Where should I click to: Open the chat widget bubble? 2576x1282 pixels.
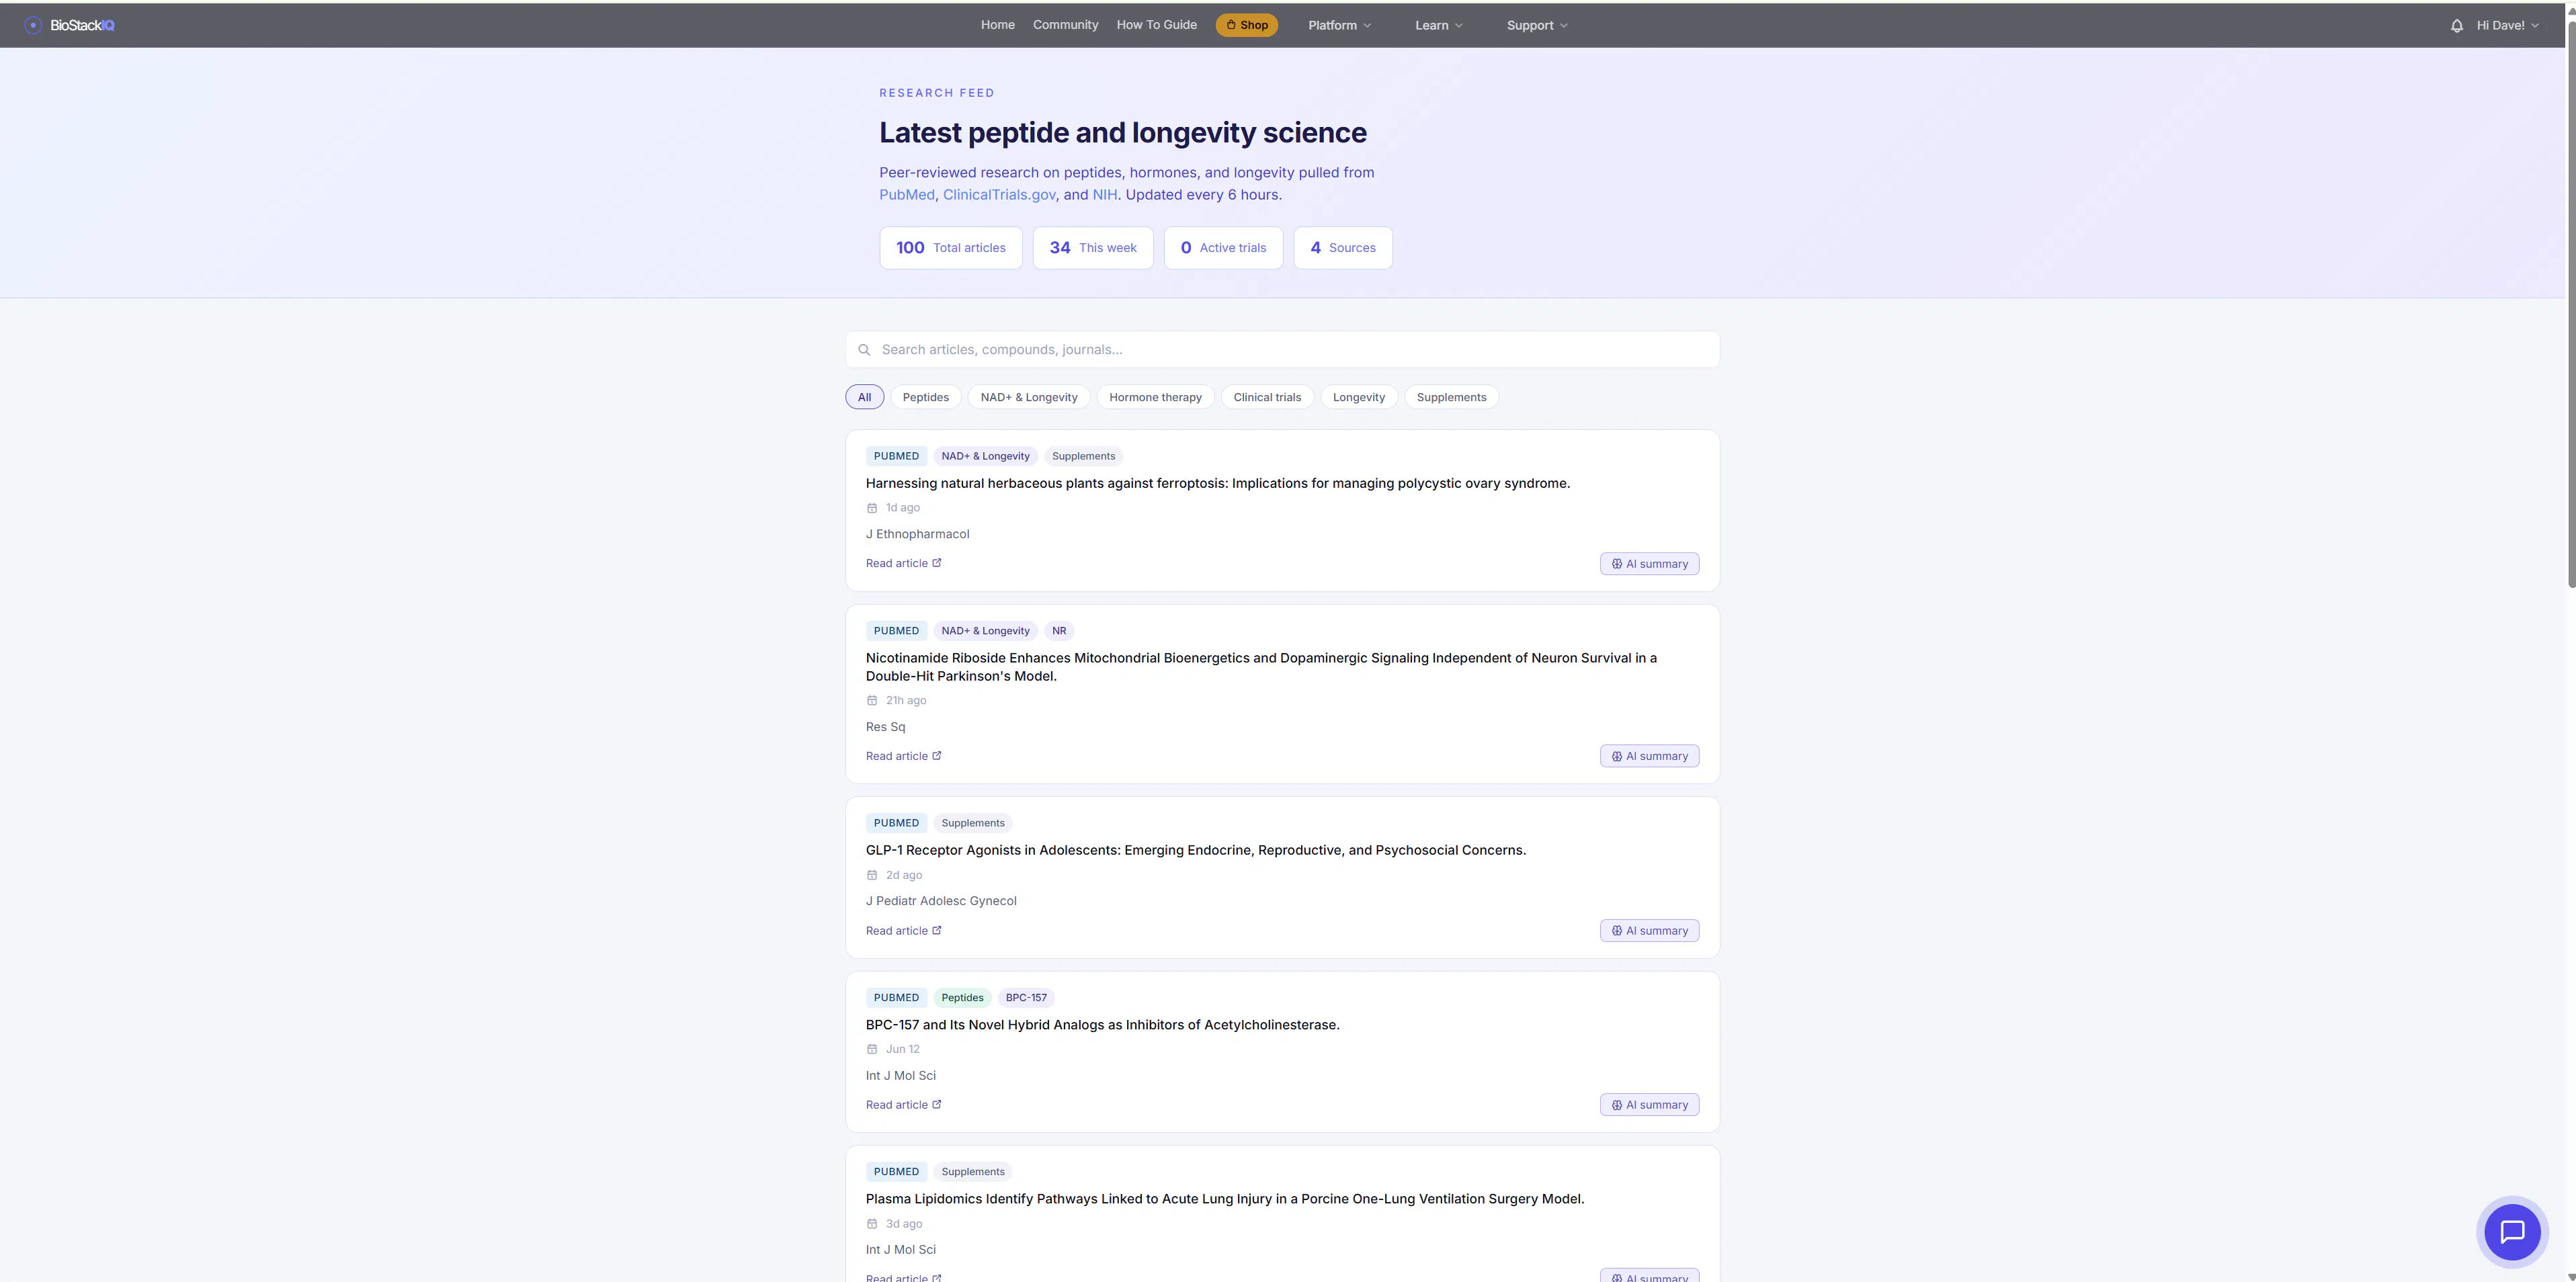click(x=2512, y=1231)
